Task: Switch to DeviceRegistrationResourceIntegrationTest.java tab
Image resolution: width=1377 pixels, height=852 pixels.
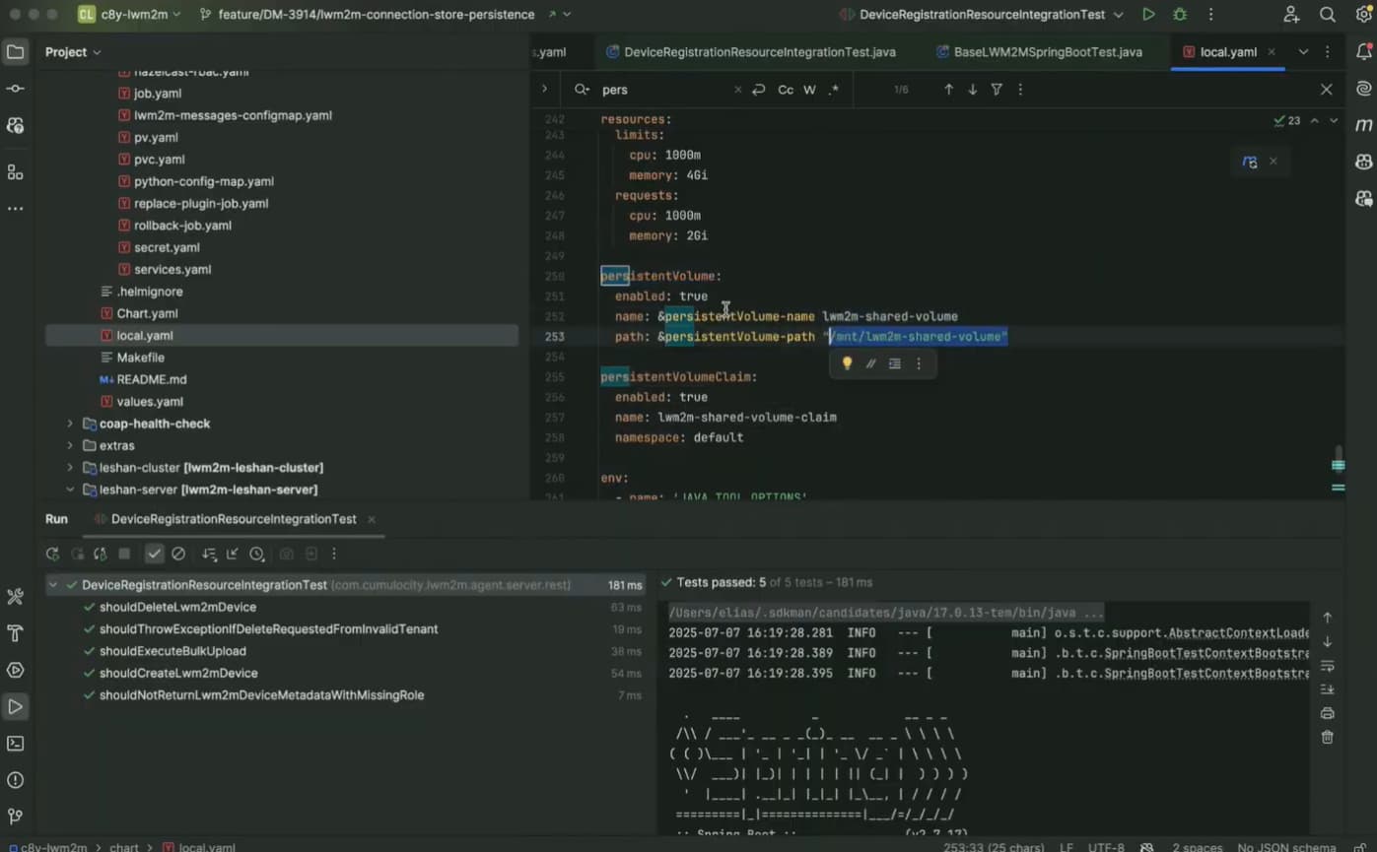Action: pyautogui.click(x=751, y=52)
